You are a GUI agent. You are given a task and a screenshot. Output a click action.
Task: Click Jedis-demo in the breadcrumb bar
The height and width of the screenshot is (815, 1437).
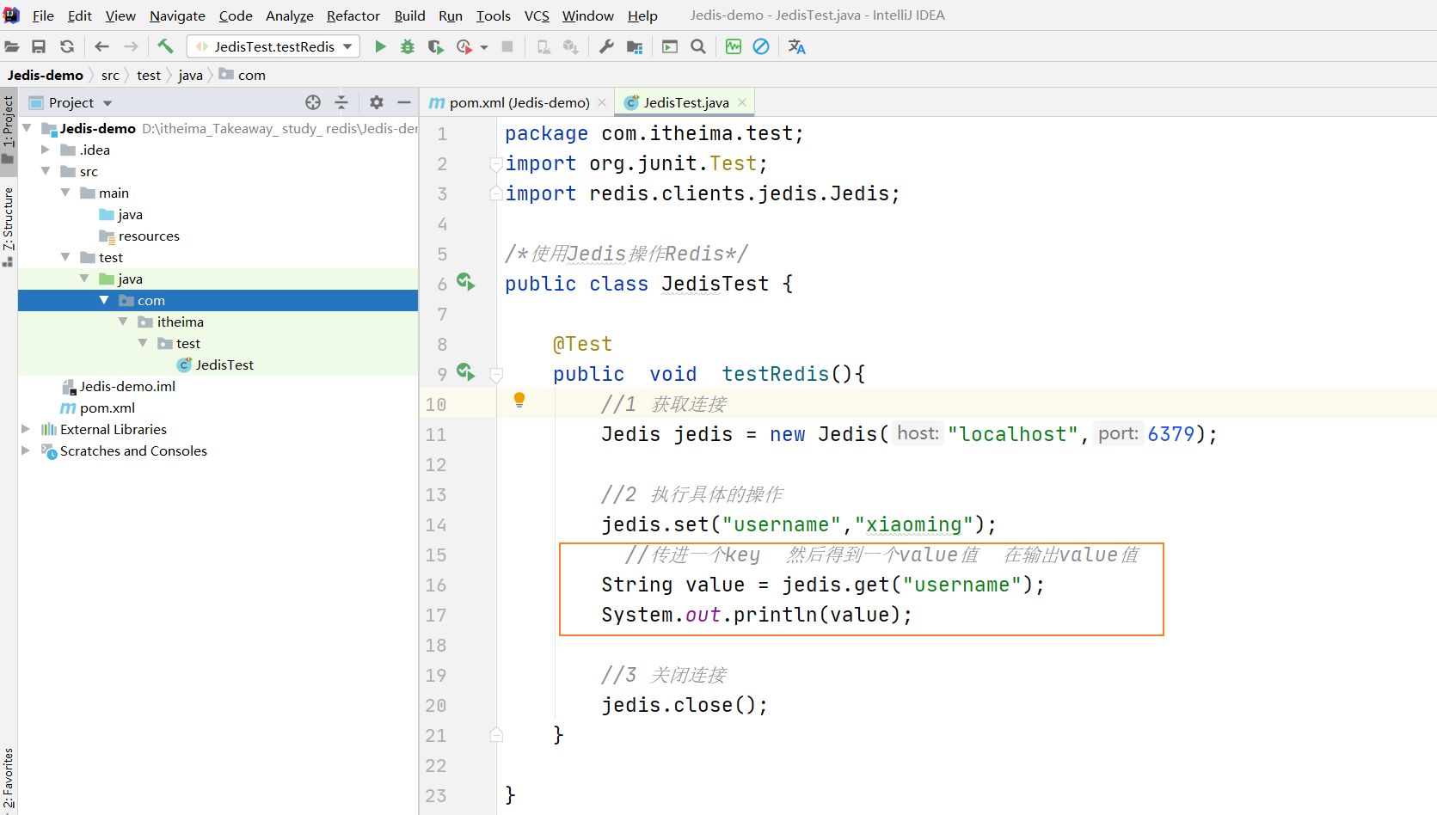[x=46, y=75]
